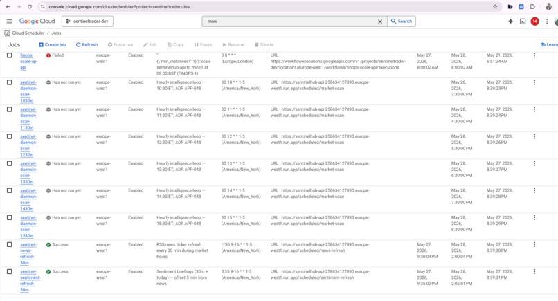Image resolution: width=558 pixels, height=301 pixels.
Task: Open sentinel-daemon-scan-1230et job link
Action: pyautogui.click(x=28, y=145)
